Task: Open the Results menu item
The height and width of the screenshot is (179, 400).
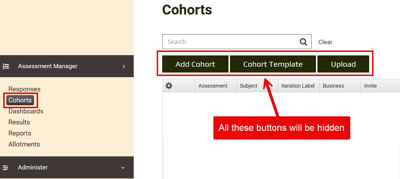Action: [19, 122]
